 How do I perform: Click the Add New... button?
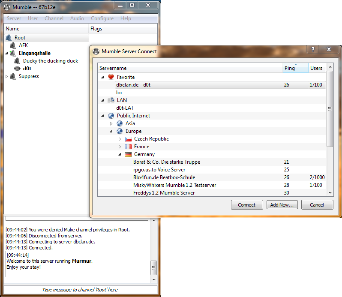click(282, 205)
